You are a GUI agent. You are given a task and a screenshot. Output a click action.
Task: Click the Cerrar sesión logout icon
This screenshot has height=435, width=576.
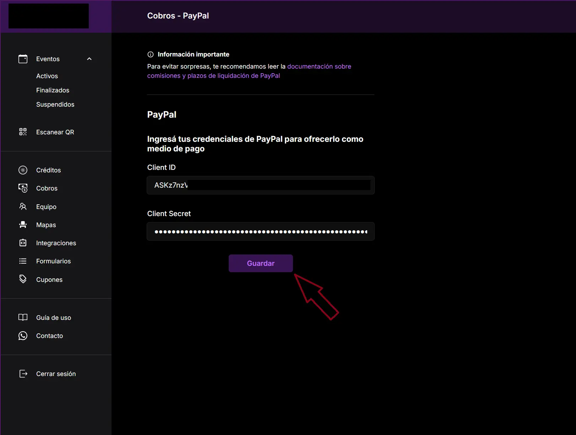23,374
